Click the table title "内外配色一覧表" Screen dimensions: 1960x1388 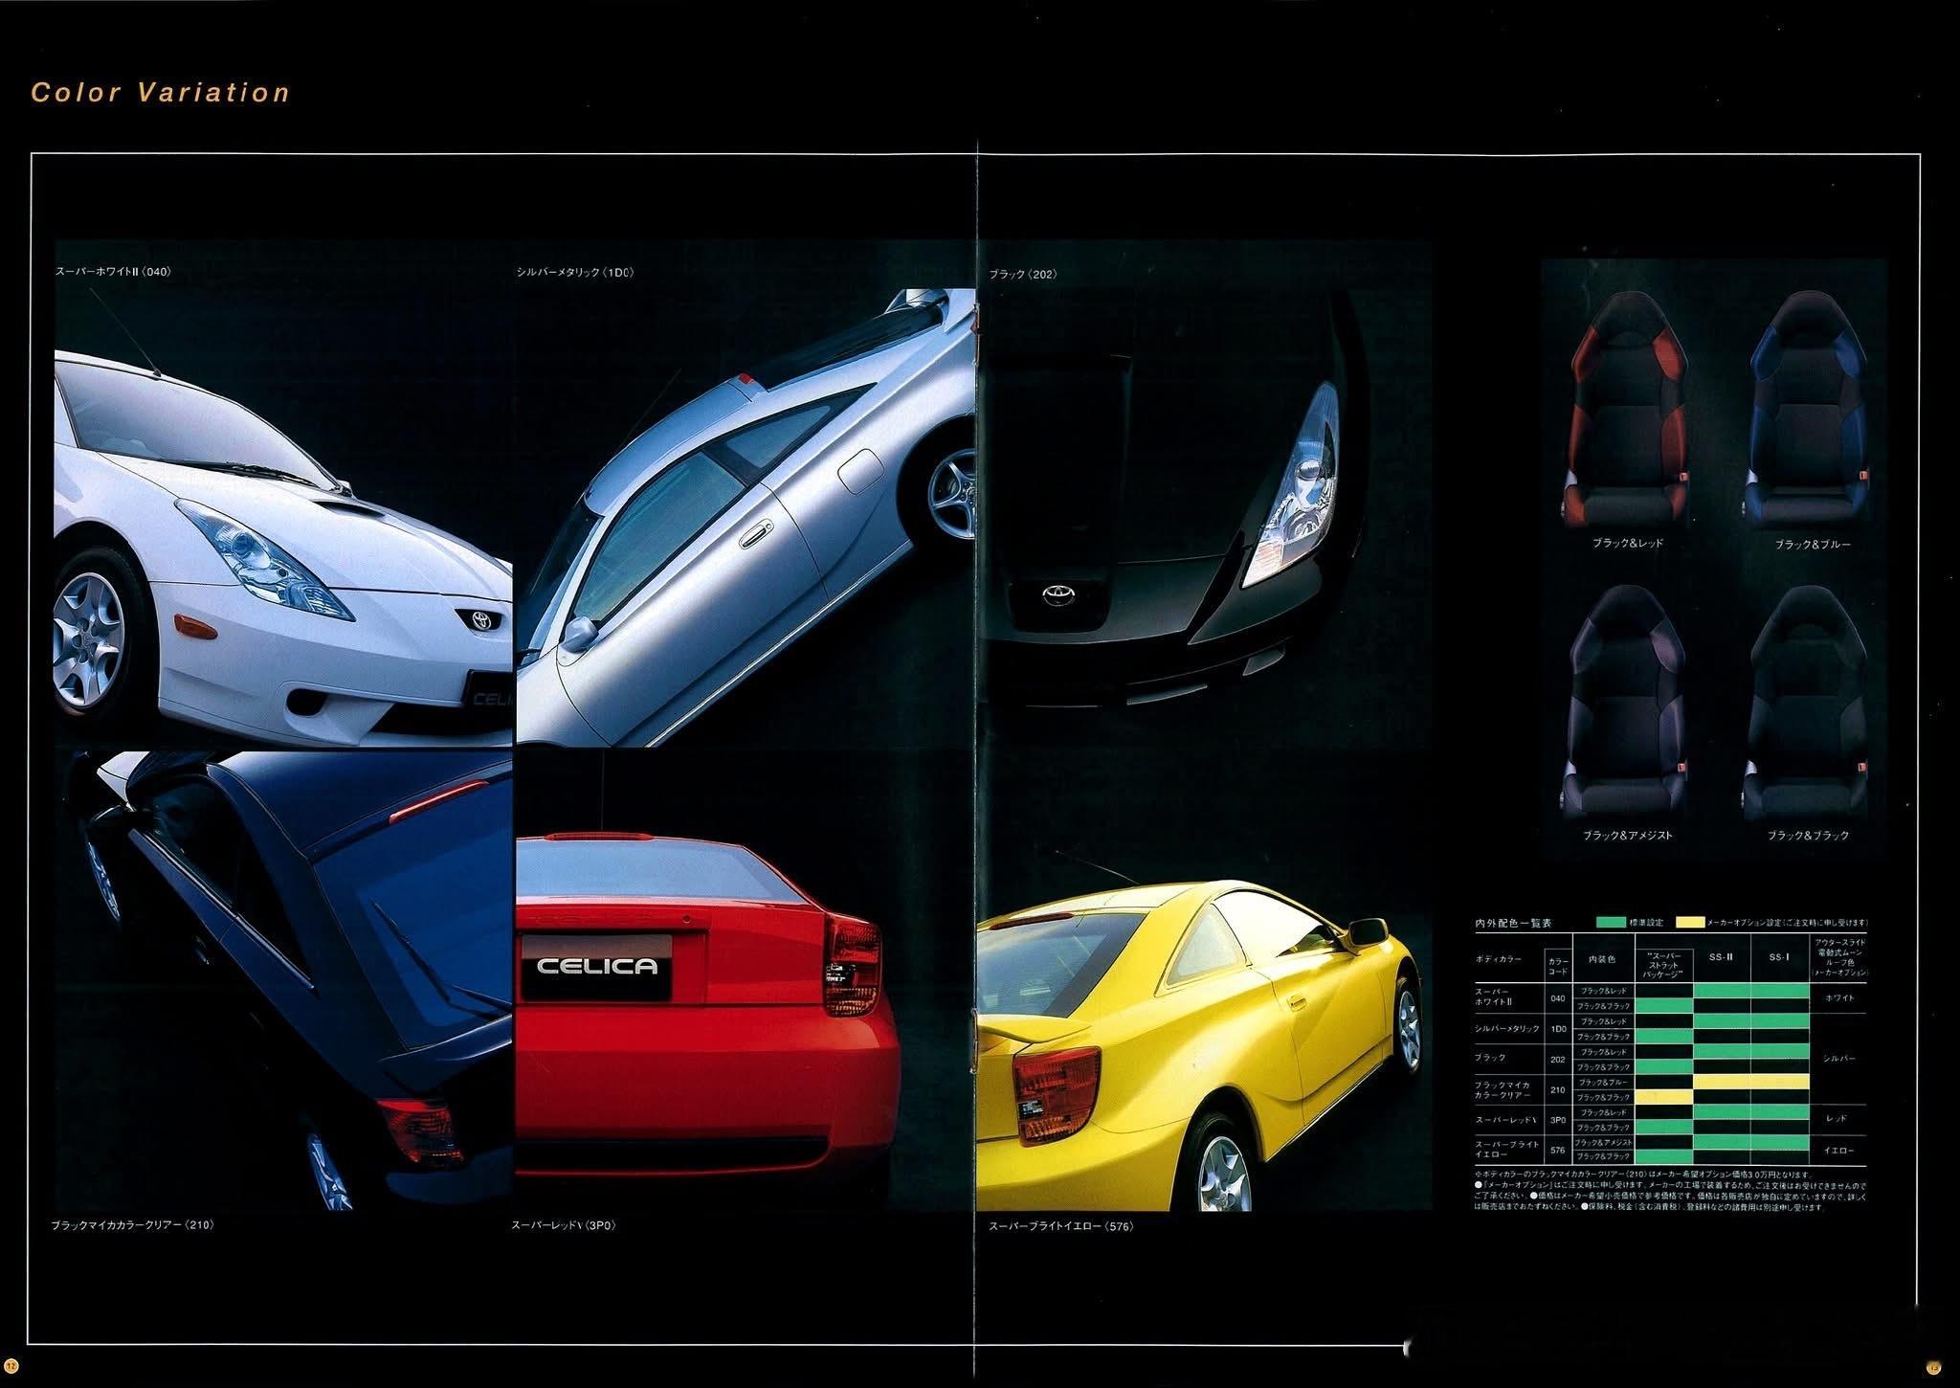(x=1513, y=923)
